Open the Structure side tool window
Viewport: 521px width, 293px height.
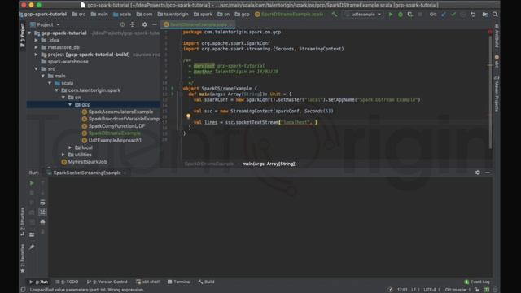point(23,221)
